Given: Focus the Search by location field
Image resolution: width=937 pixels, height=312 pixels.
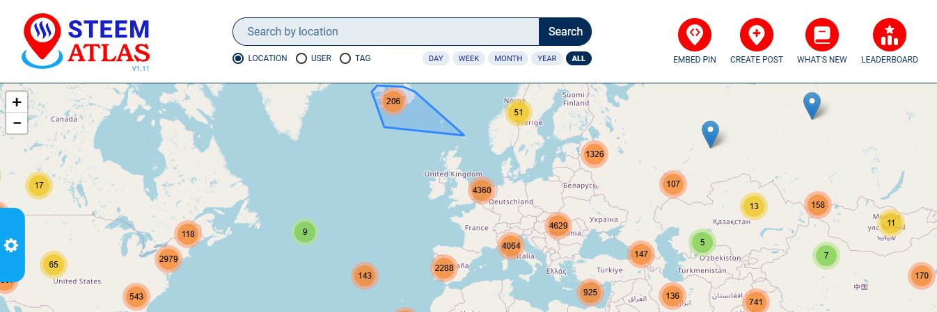Looking at the screenshot, I should pos(386,31).
